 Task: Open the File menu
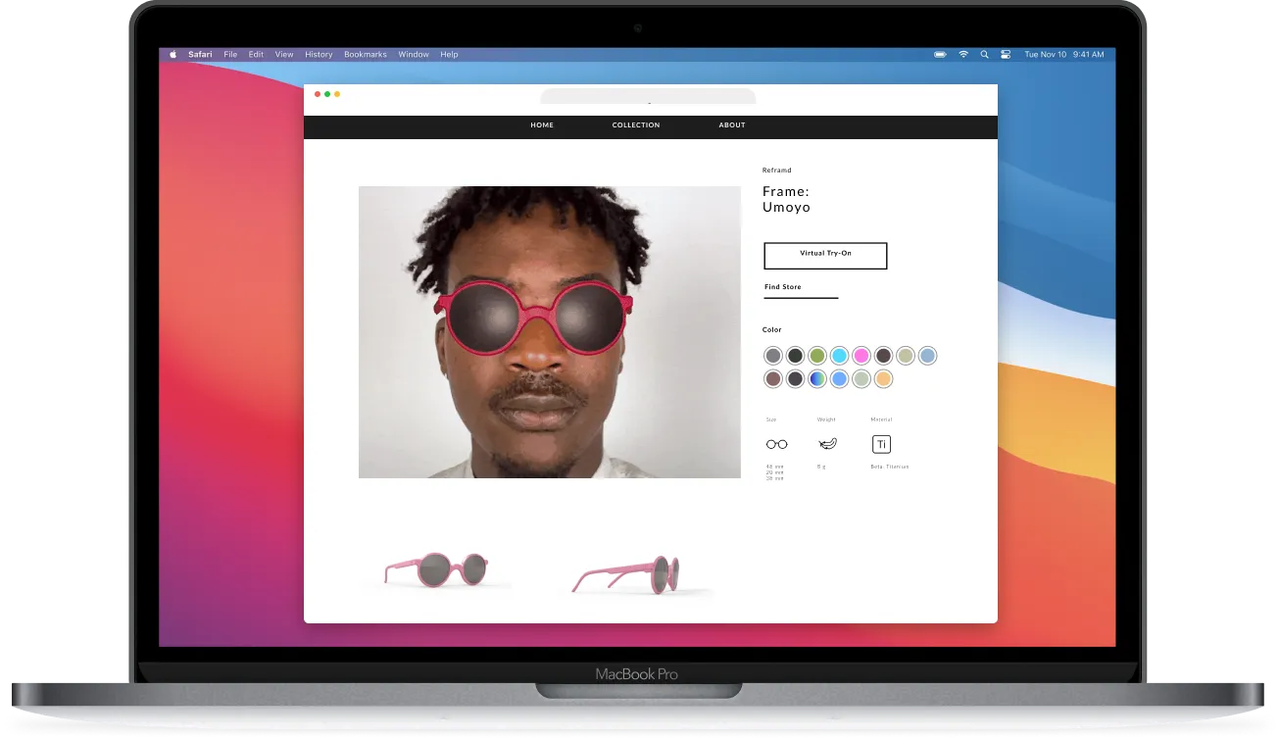click(x=230, y=55)
